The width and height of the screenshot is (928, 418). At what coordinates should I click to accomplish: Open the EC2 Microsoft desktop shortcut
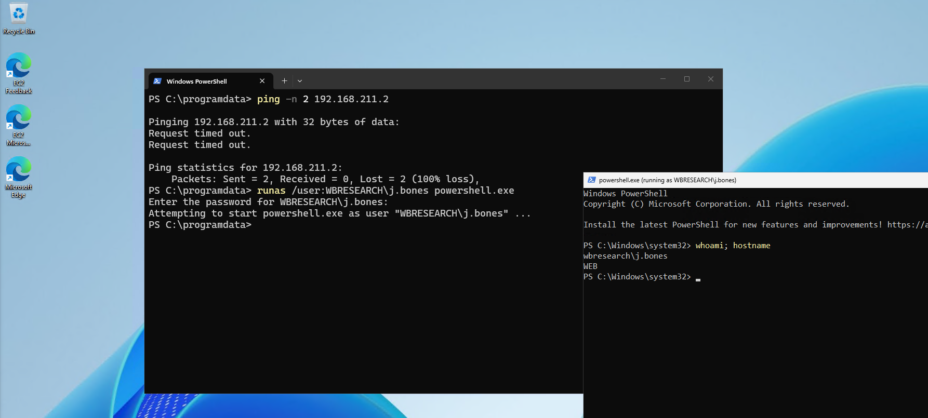click(19, 125)
